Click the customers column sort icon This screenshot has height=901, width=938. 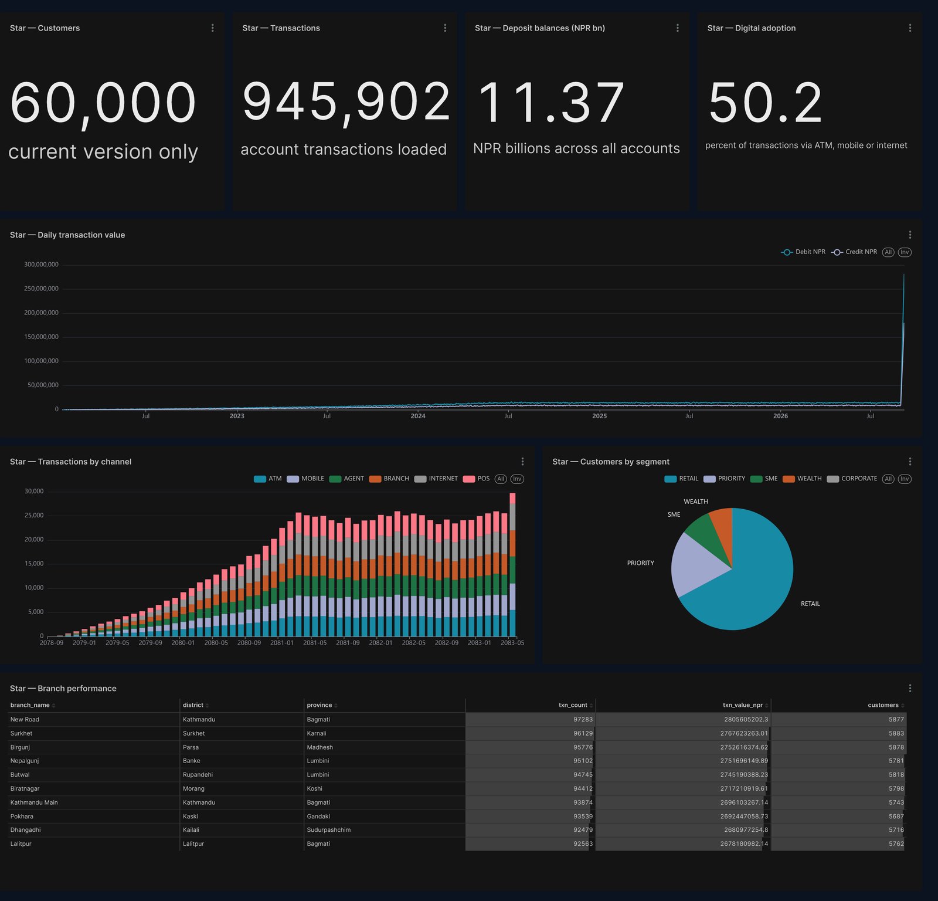pos(902,706)
